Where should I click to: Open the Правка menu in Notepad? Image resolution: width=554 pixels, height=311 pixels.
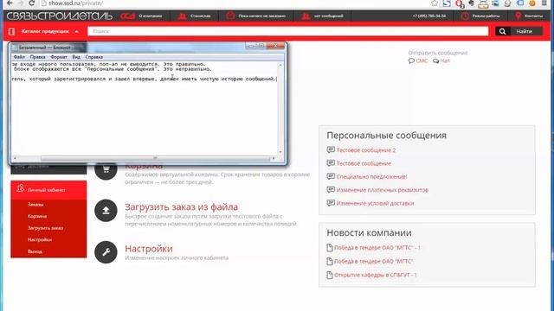click(x=37, y=57)
